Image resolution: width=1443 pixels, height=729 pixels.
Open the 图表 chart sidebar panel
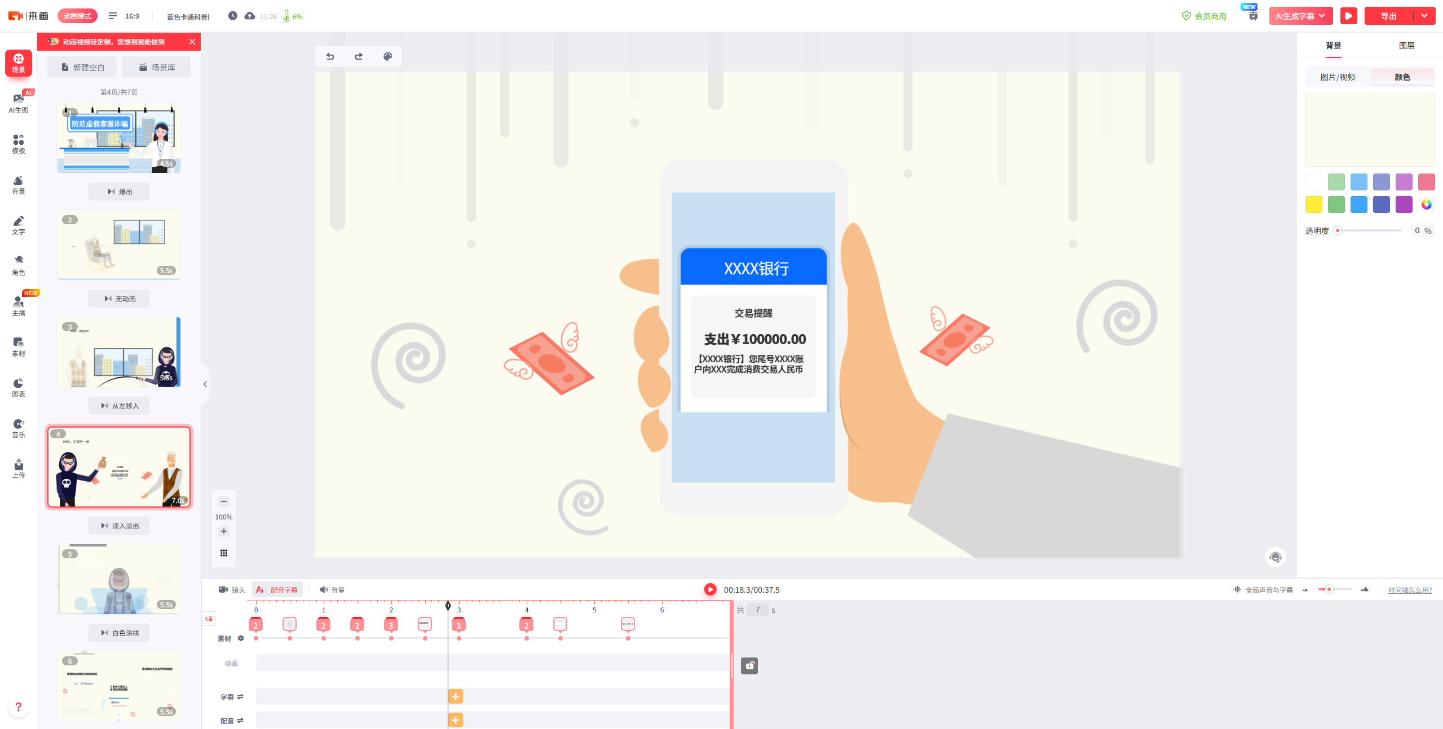[19, 387]
